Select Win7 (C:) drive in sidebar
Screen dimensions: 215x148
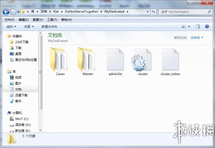[19, 119]
